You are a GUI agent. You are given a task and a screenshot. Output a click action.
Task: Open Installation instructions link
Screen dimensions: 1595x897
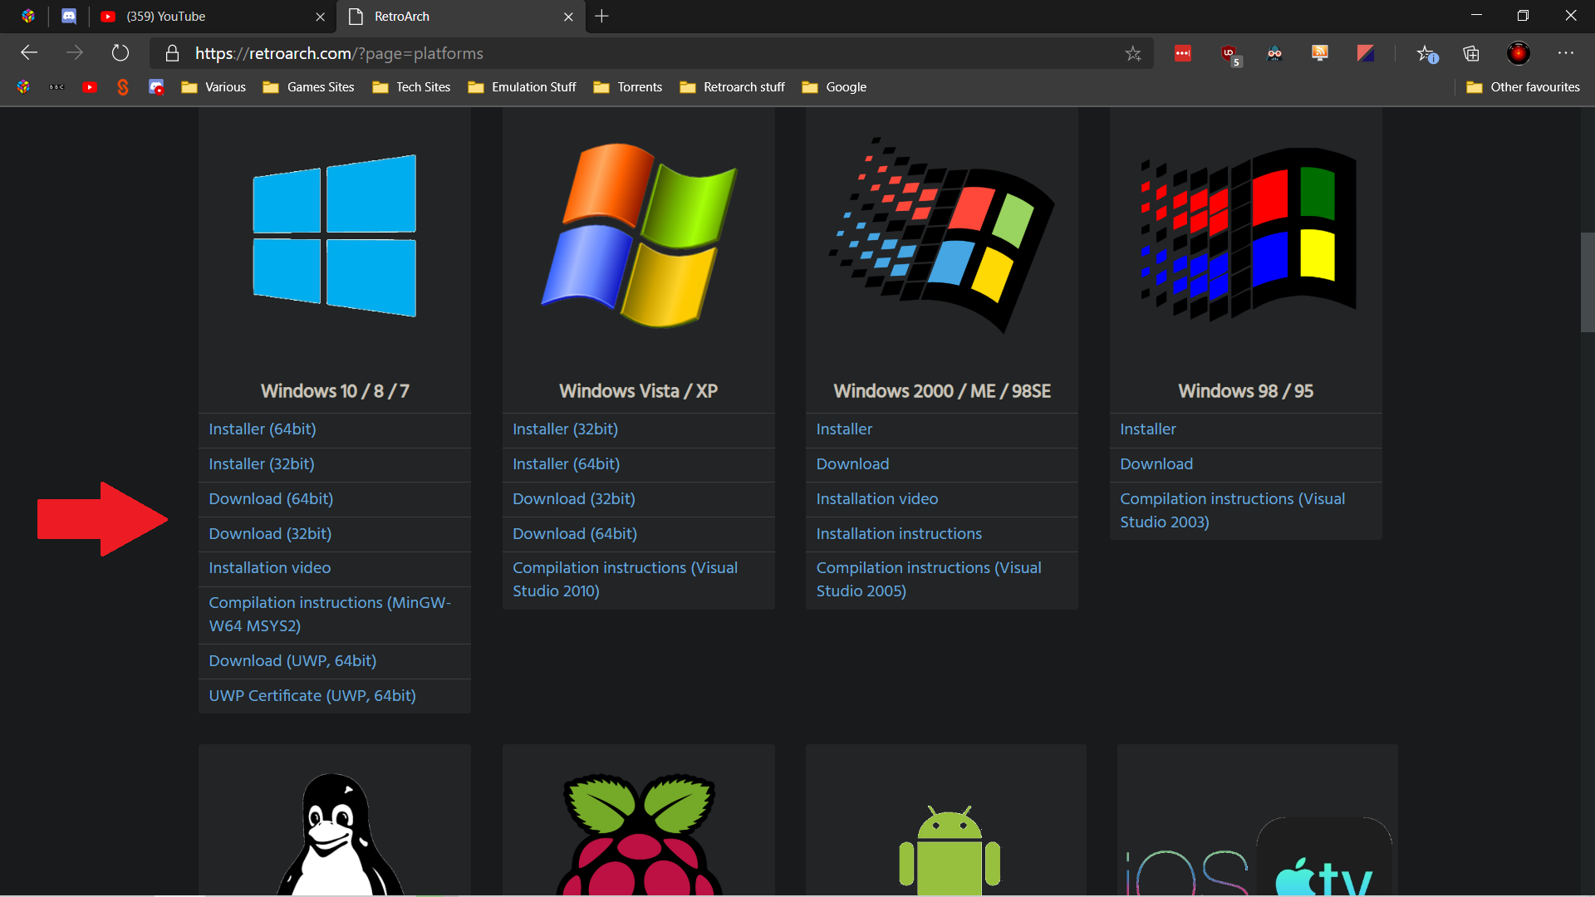899,534
